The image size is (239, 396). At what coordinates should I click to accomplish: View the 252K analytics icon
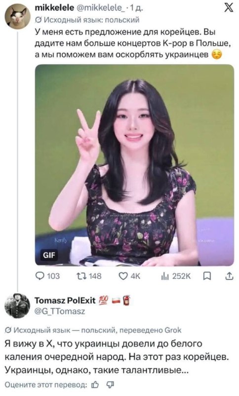point(165,276)
